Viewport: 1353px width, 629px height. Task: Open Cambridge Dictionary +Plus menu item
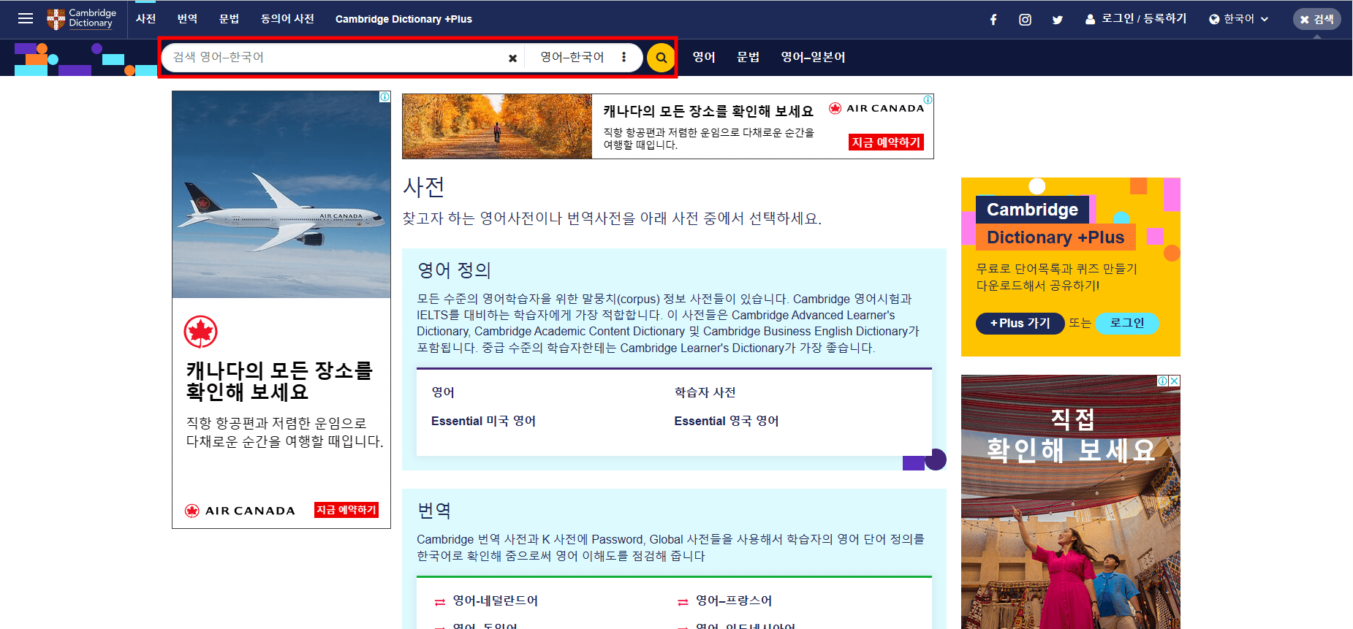[403, 19]
